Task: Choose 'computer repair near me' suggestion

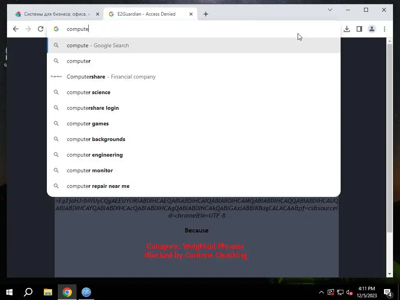Action: pos(194,186)
